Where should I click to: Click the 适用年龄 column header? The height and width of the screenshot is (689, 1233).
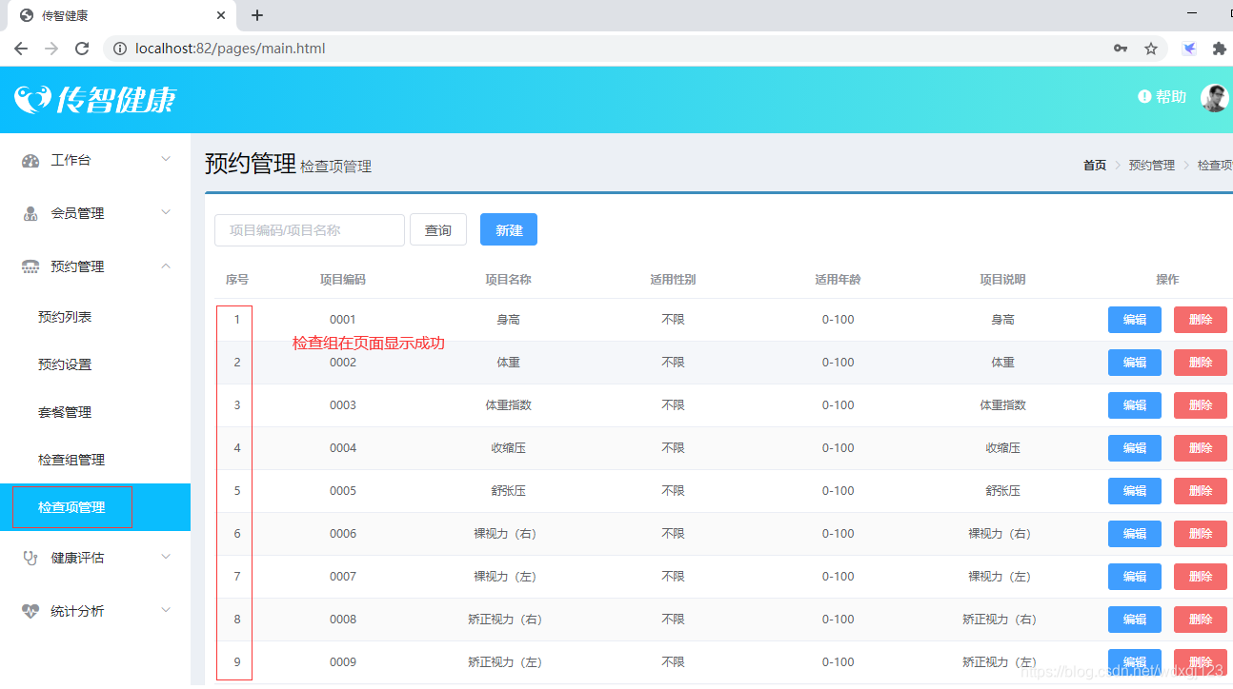[838, 280]
